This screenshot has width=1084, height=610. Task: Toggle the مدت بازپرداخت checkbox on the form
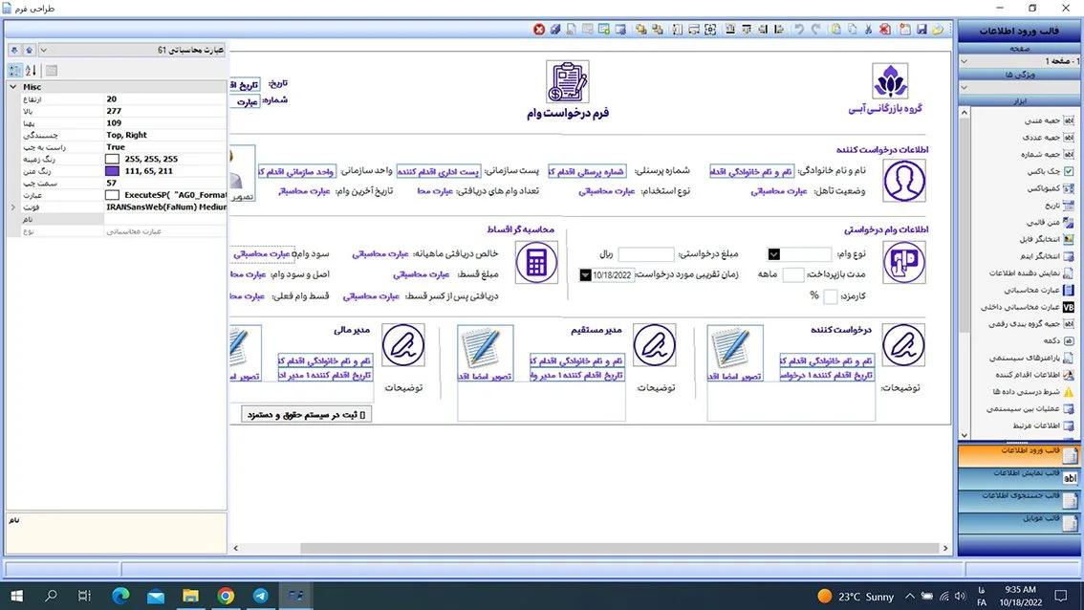(792, 275)
